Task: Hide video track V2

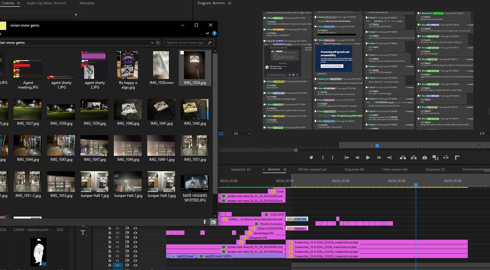Action: point(135,261)
